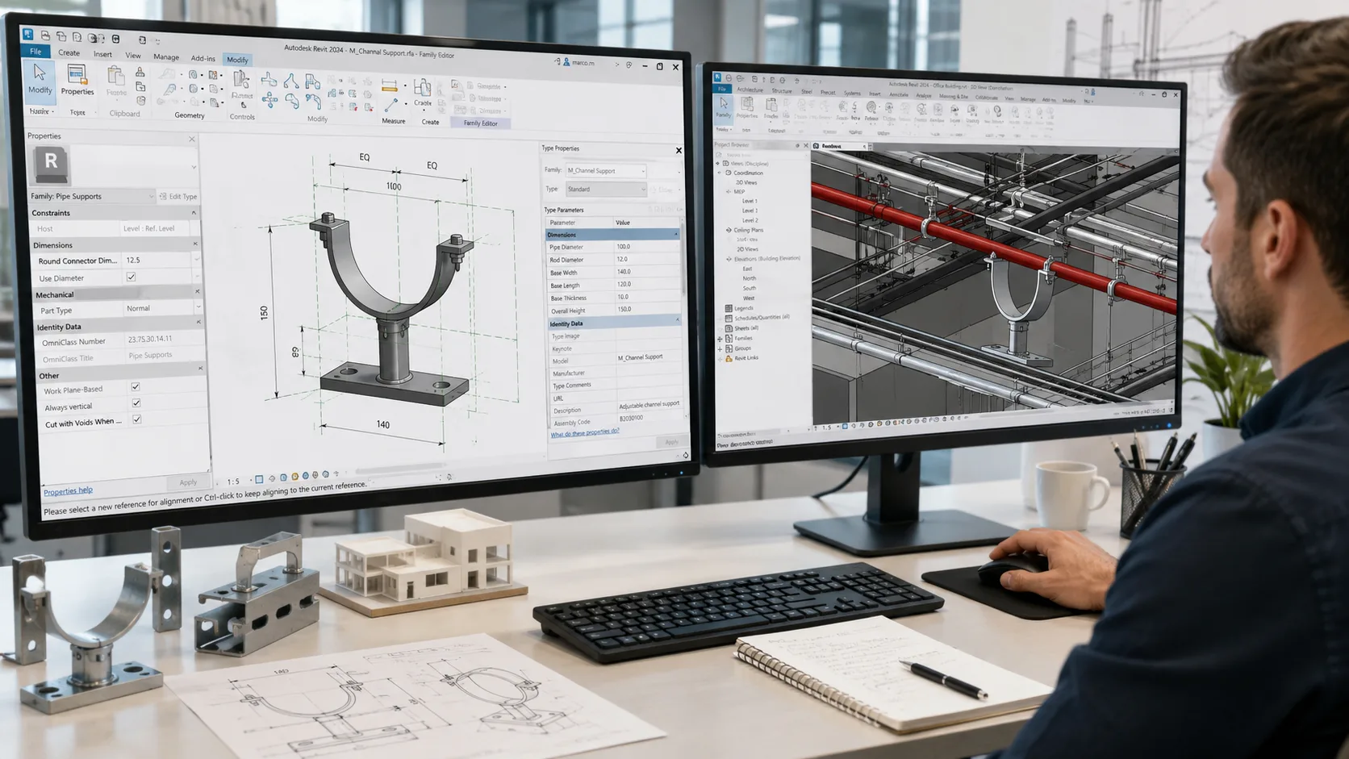Click the large R family thumbnail in Properties
Viewport: 1349px width, 759px height.
(50, 164)
